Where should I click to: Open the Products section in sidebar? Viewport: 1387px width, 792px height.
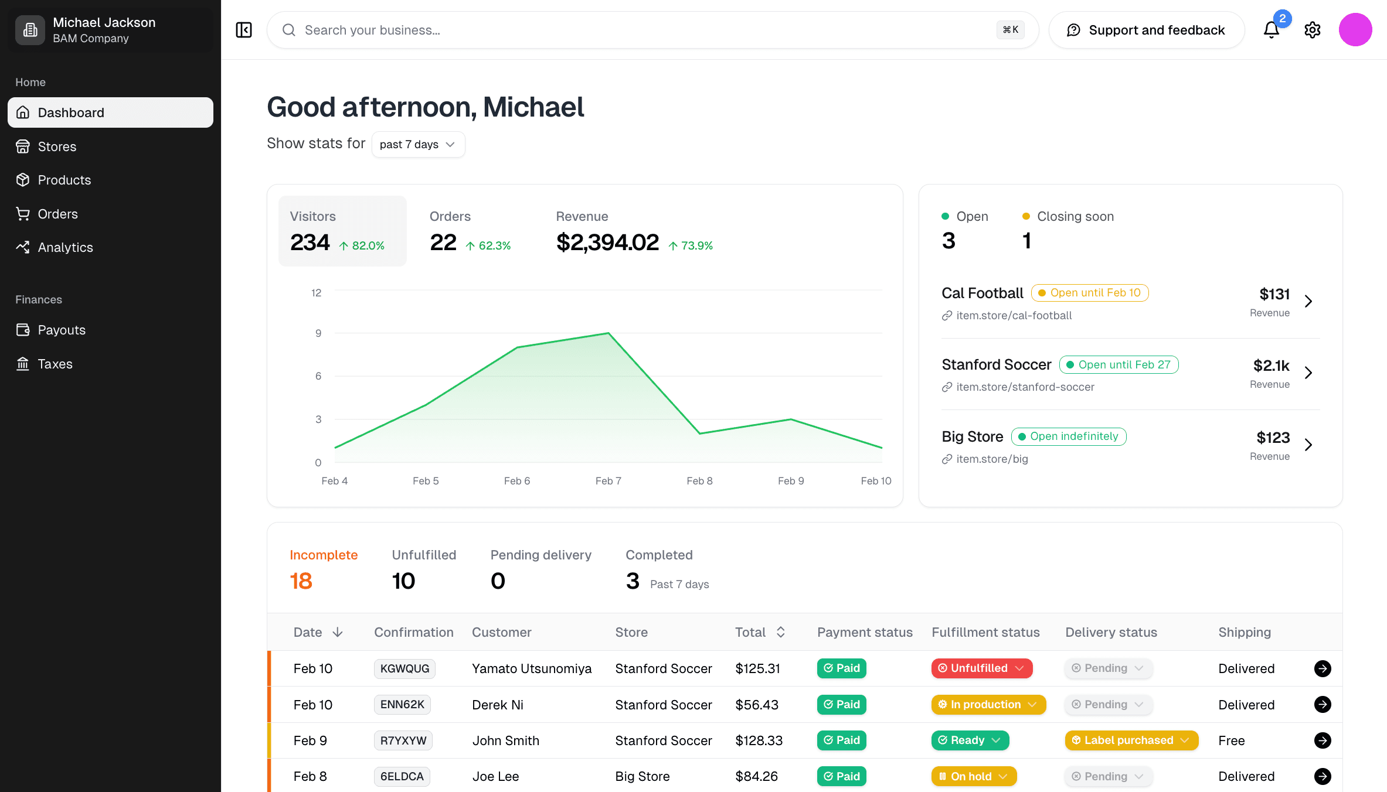coord(63,180)
